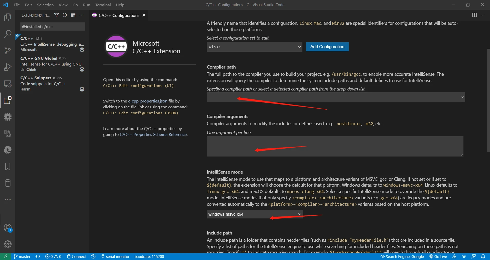Filter extensions using the funnel icon
The width and height of the screenshot is (490, 260).
coord(56,15)
